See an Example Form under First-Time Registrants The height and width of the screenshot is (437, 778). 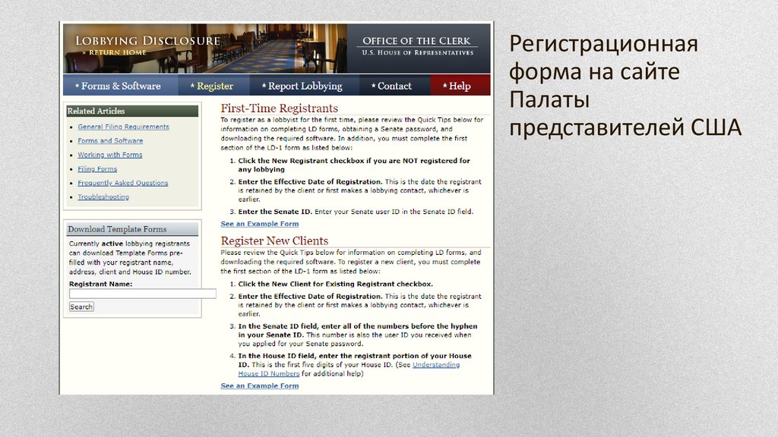(x=259, y=224)
